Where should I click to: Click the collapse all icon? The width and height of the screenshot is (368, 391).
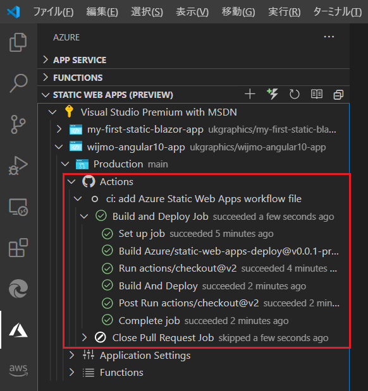[338, 95]
